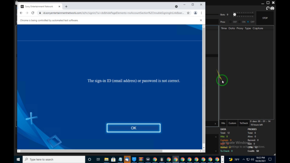This screenshot has height=163, width=290.
Task: Click the address bar URL
Action: pos(113,13)
